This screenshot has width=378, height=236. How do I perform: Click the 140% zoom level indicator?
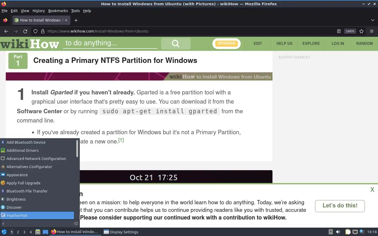350,31
